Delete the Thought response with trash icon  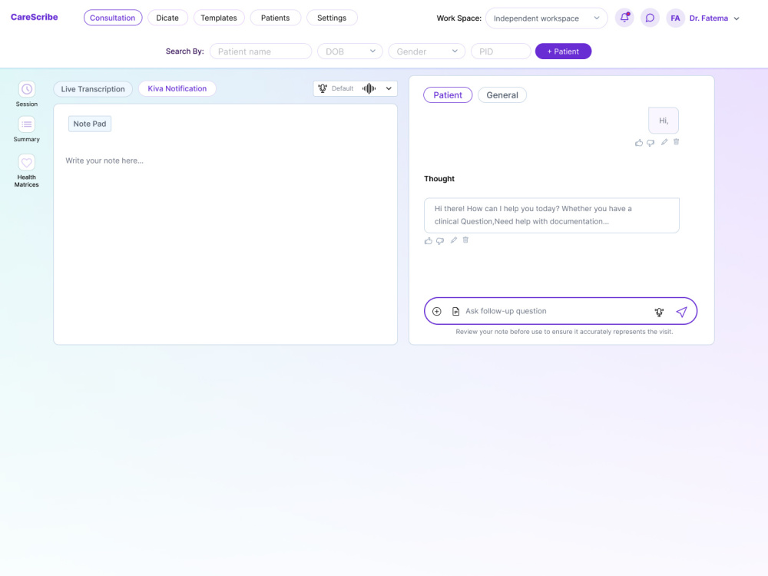[x=466, y=240]
